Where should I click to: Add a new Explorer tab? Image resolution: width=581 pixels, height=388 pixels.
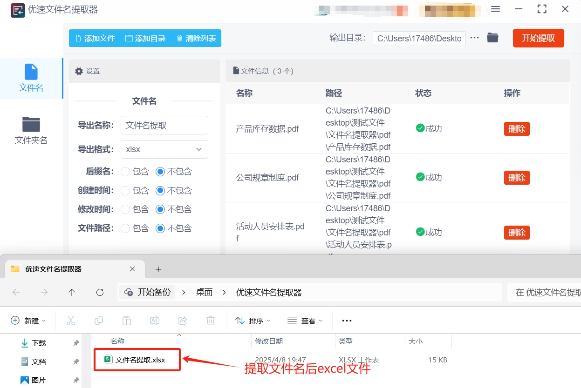tap(158, 269)
